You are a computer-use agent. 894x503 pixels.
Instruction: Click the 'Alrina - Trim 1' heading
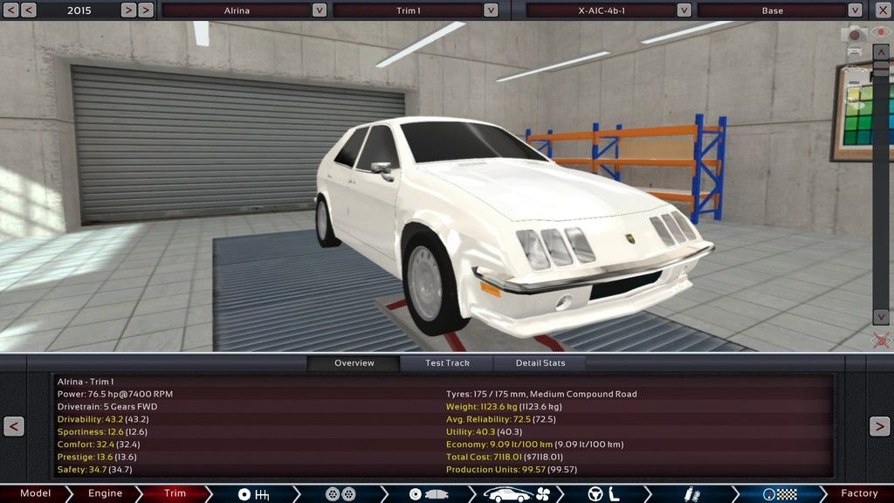pos(86,382)
